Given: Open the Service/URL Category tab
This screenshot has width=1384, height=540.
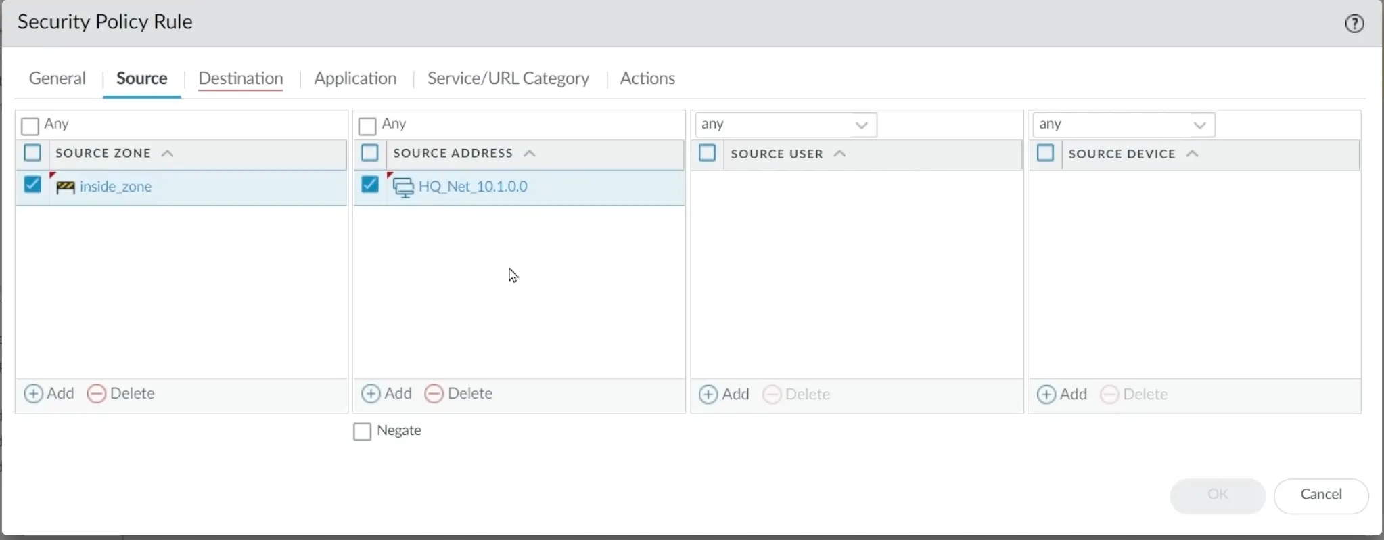Looking at the screenshot, I should click(x=508, y=78).
